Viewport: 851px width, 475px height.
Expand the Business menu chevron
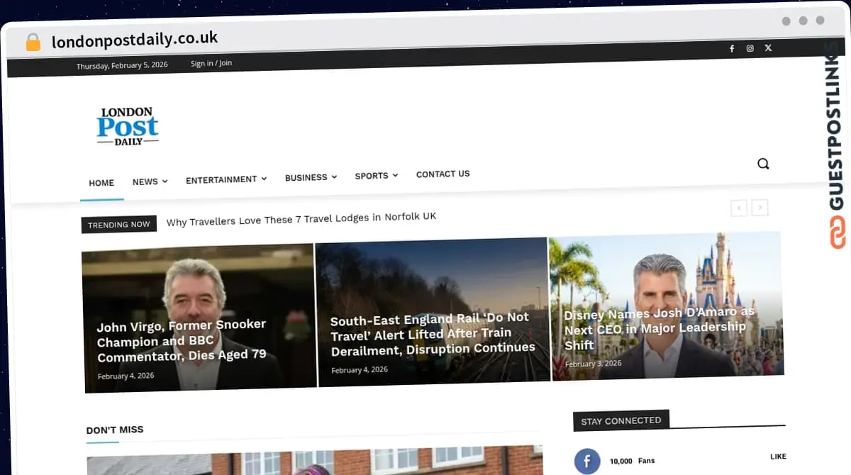coord(334,177)
